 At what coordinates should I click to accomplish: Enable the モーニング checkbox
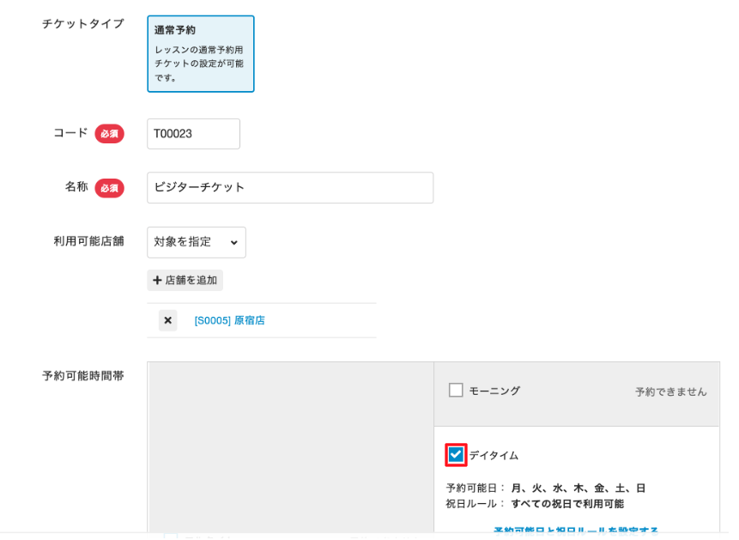click(x=456, y=391)
